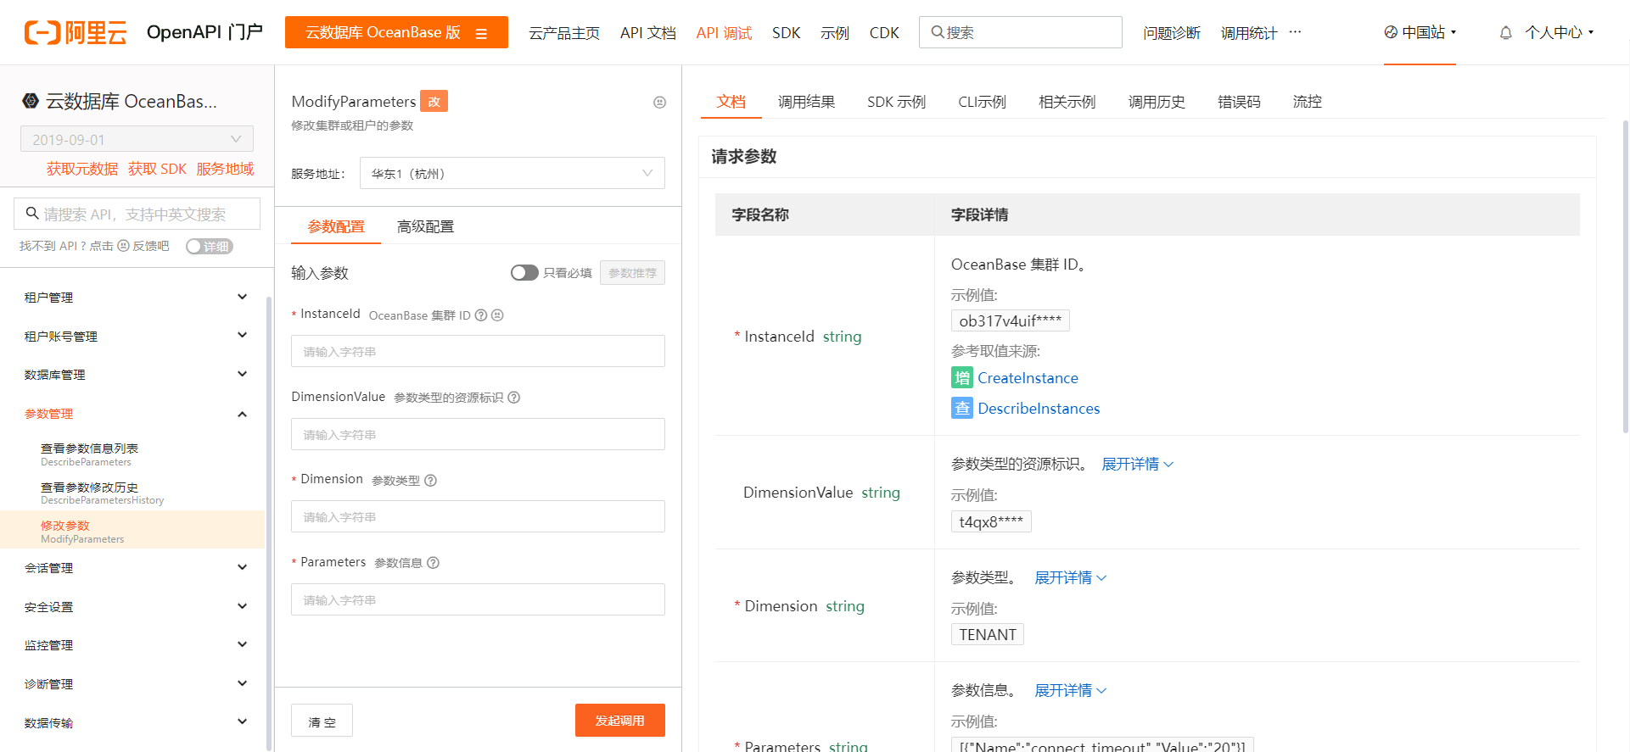The image size is (1630, 752).
Task: Open the more options ellipsis in top bar
Action: [1295, 32]
